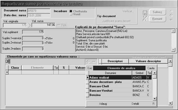The height and width of the screenshot is (110, 178).
Task: Click the floppy disk save icon
Action: pos(145,13)
